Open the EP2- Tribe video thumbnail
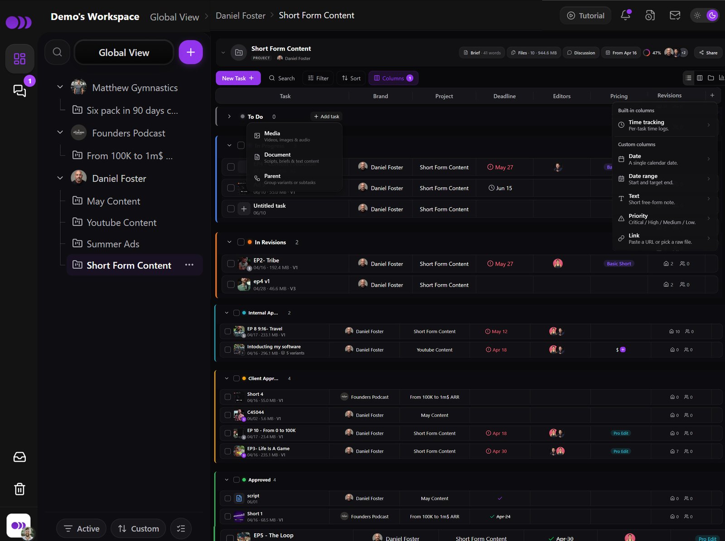Viewport: 725px width, 541px height. (x=244, y=263)
